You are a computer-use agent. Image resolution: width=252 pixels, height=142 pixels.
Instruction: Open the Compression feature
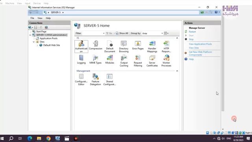tap(95, 45)
